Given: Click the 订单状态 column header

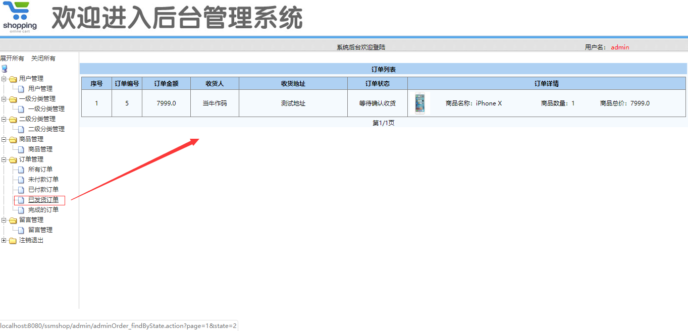Looking at the screenshot, I should (378, 84).
